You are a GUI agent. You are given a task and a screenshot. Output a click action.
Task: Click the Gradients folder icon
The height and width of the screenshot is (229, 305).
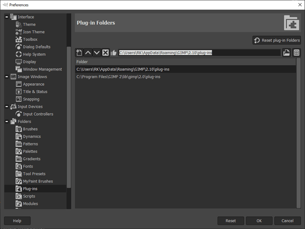pos(19,159)
